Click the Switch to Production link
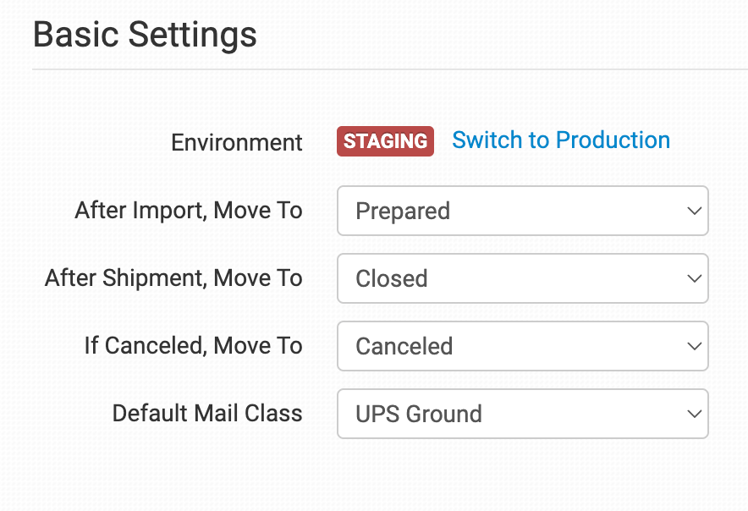The image size is (748, 511). click(x=561, y=140)
